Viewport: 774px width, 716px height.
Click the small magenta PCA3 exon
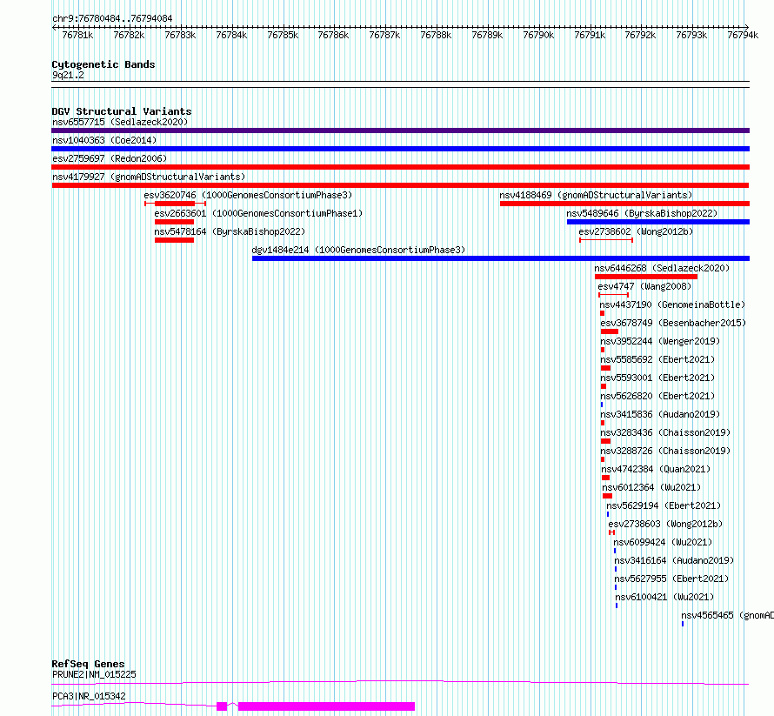click(222, 706)
